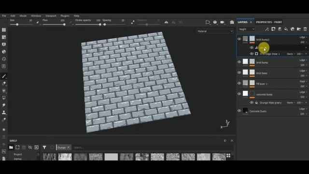
Task: Open the History clock icon
Action: (4, 59)
